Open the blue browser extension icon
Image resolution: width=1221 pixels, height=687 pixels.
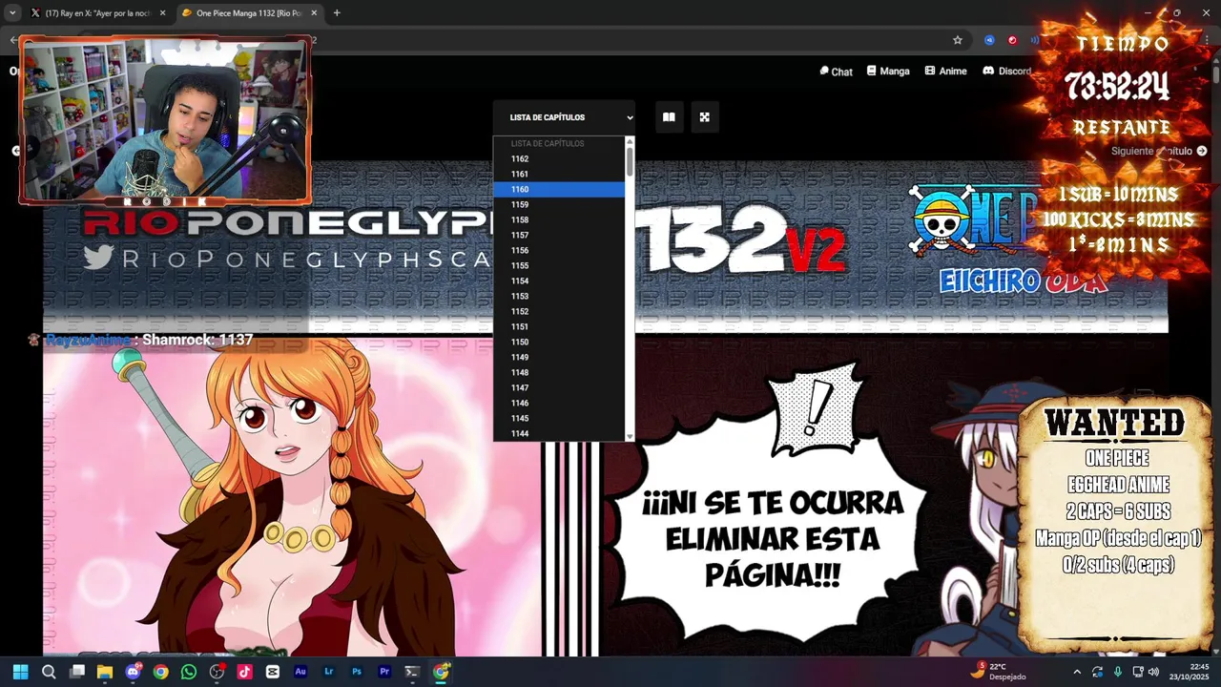[x=989, y=40]
